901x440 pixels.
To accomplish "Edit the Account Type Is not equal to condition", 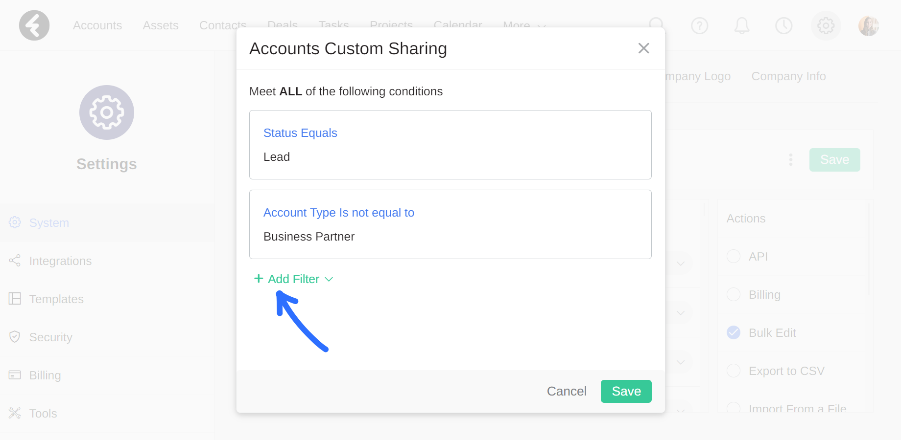I will click(339, 213).
